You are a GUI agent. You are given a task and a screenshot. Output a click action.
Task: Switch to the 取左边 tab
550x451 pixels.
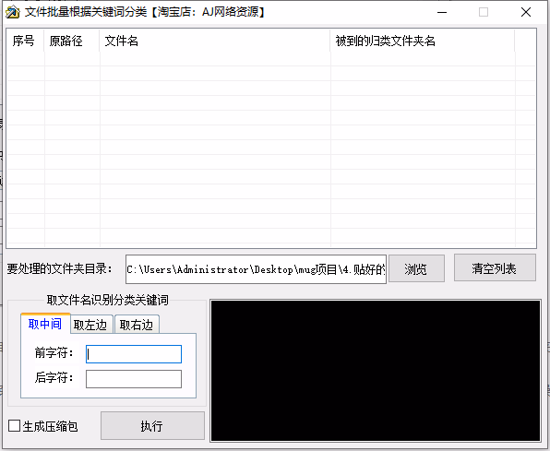[91, 325]
